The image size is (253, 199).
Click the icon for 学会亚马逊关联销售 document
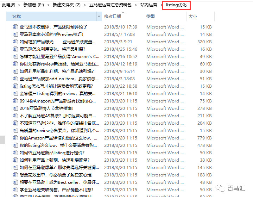point(15,189)
